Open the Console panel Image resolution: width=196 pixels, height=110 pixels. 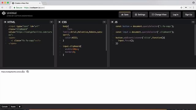[5, 107]
